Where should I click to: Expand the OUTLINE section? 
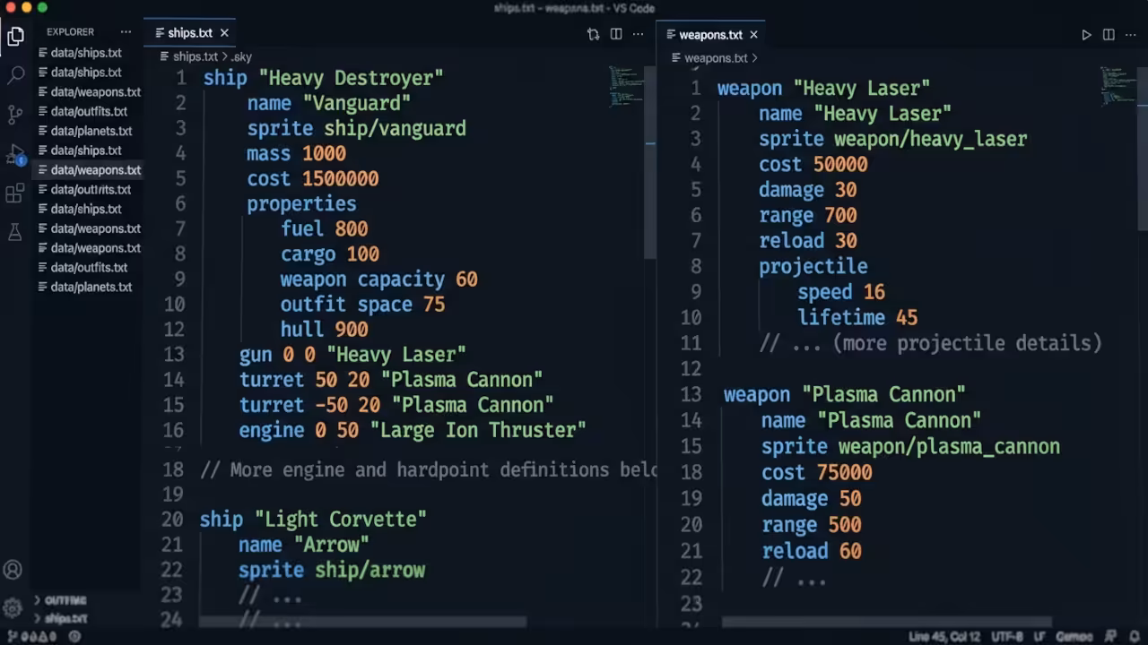pos(61,600)
